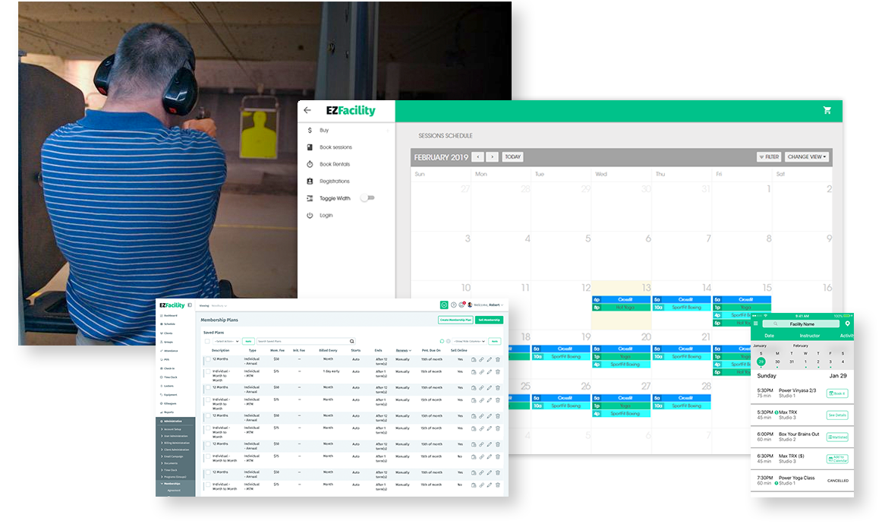Viewport: 882px width, 524px height.
Task: Click the Today button on calendar
Action: click(x=513, y=157)
